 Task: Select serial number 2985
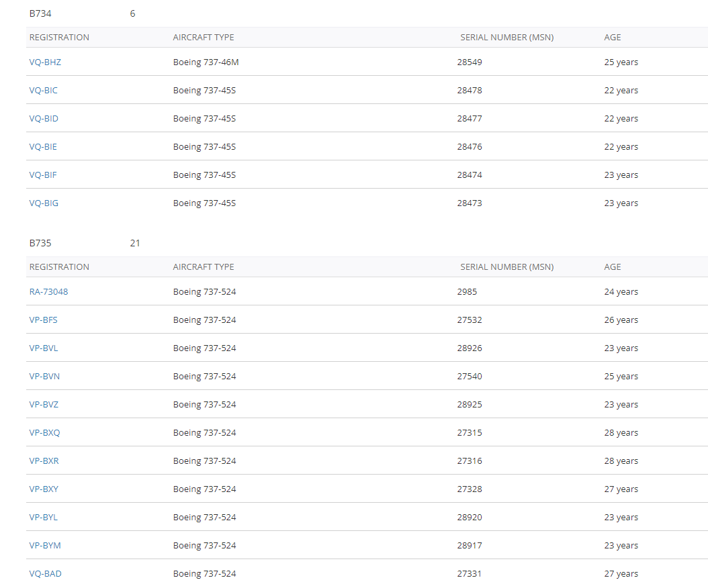point(467,291)
